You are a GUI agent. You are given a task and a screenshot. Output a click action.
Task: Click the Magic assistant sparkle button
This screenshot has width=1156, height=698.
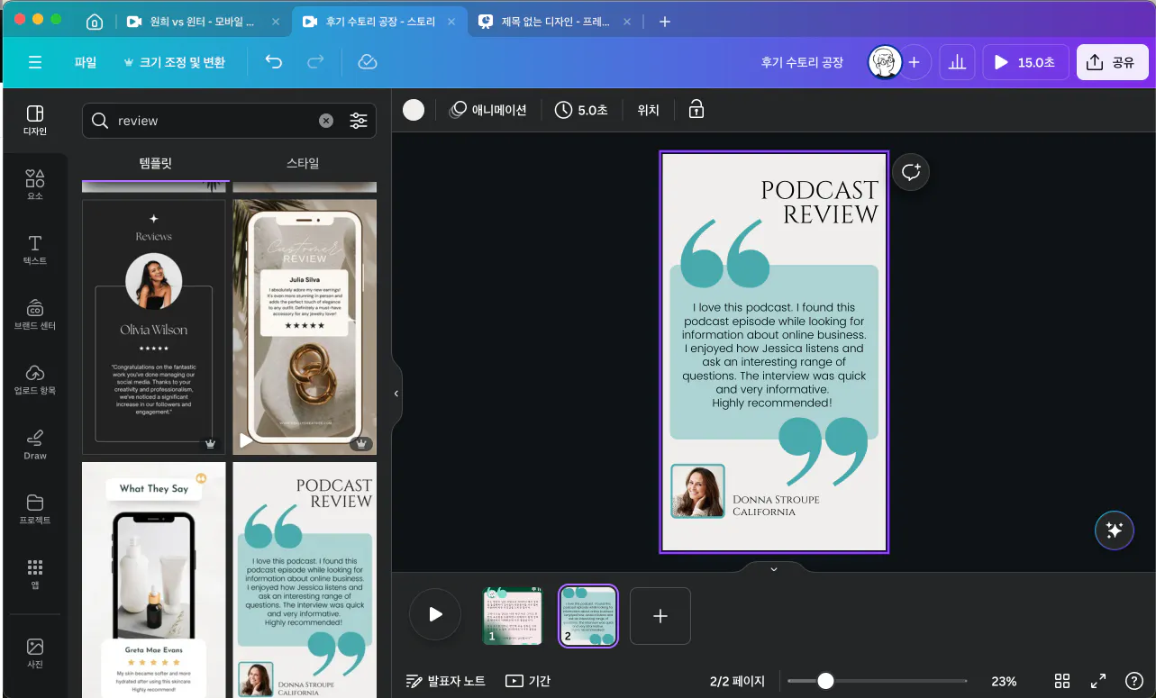point(1114,530)
